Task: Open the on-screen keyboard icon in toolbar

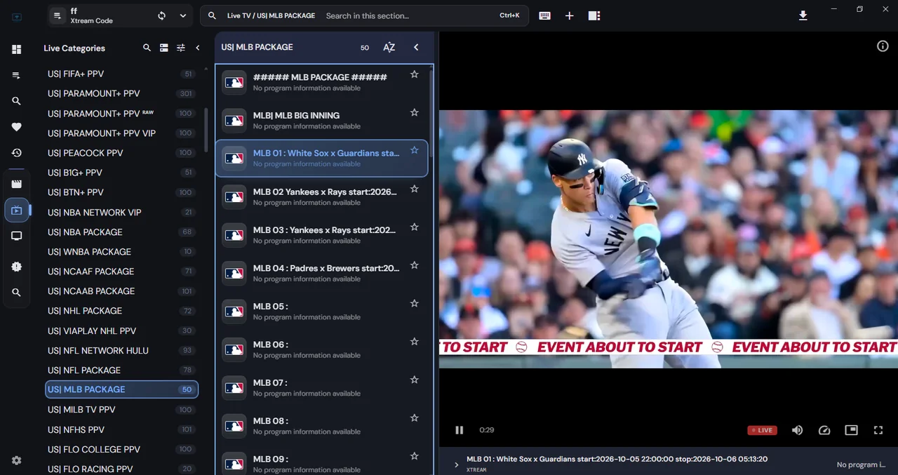Action: [x=544, y=15]
